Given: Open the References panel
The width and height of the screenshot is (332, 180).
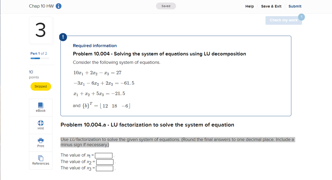Looking at the screenshot, I should pyautogui.click(x=40, y=160).
